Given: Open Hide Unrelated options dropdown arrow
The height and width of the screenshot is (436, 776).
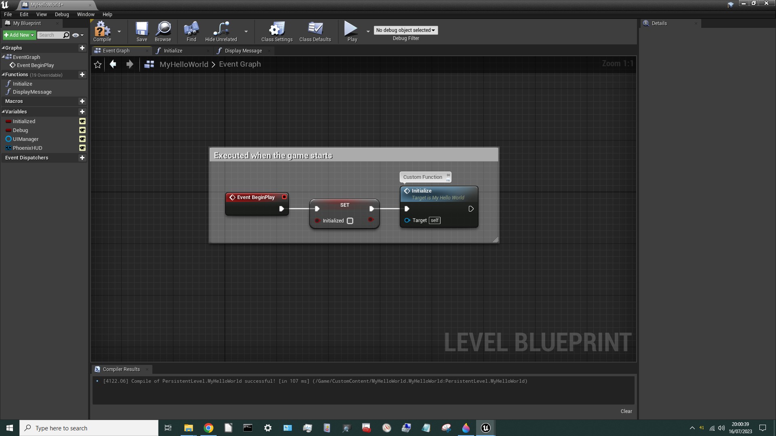Looking at the screenshot, I should [x=246, y=31].
